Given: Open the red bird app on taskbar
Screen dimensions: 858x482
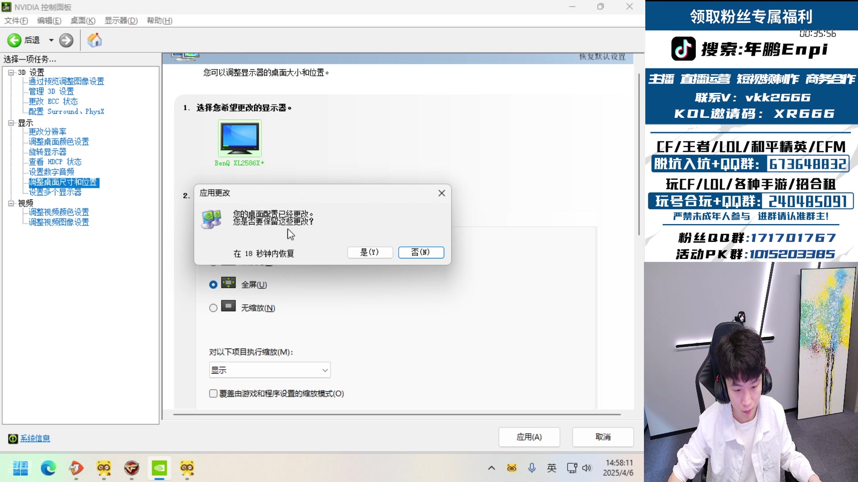Looking at the screenshot, I should 76,468.
